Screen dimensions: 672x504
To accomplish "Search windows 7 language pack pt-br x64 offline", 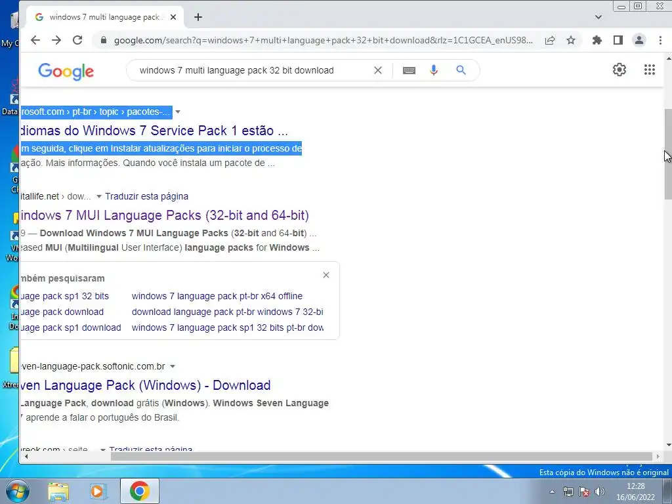I will point(217,296).
